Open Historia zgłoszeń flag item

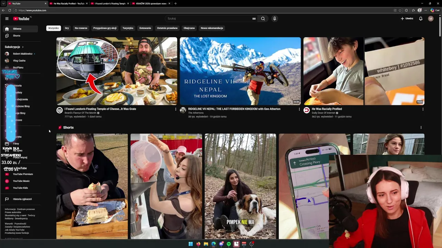pyautogui.click(x=20, y=199)
